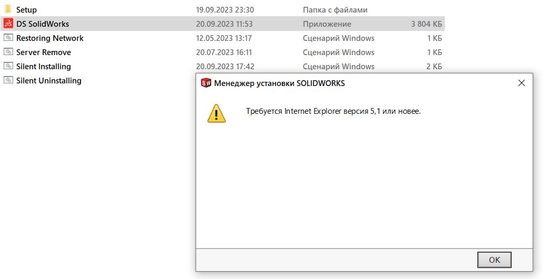Close the SOLIDWORKS installation manager dialog
This screenshot has height=279, width=550.
click(522, 83)
